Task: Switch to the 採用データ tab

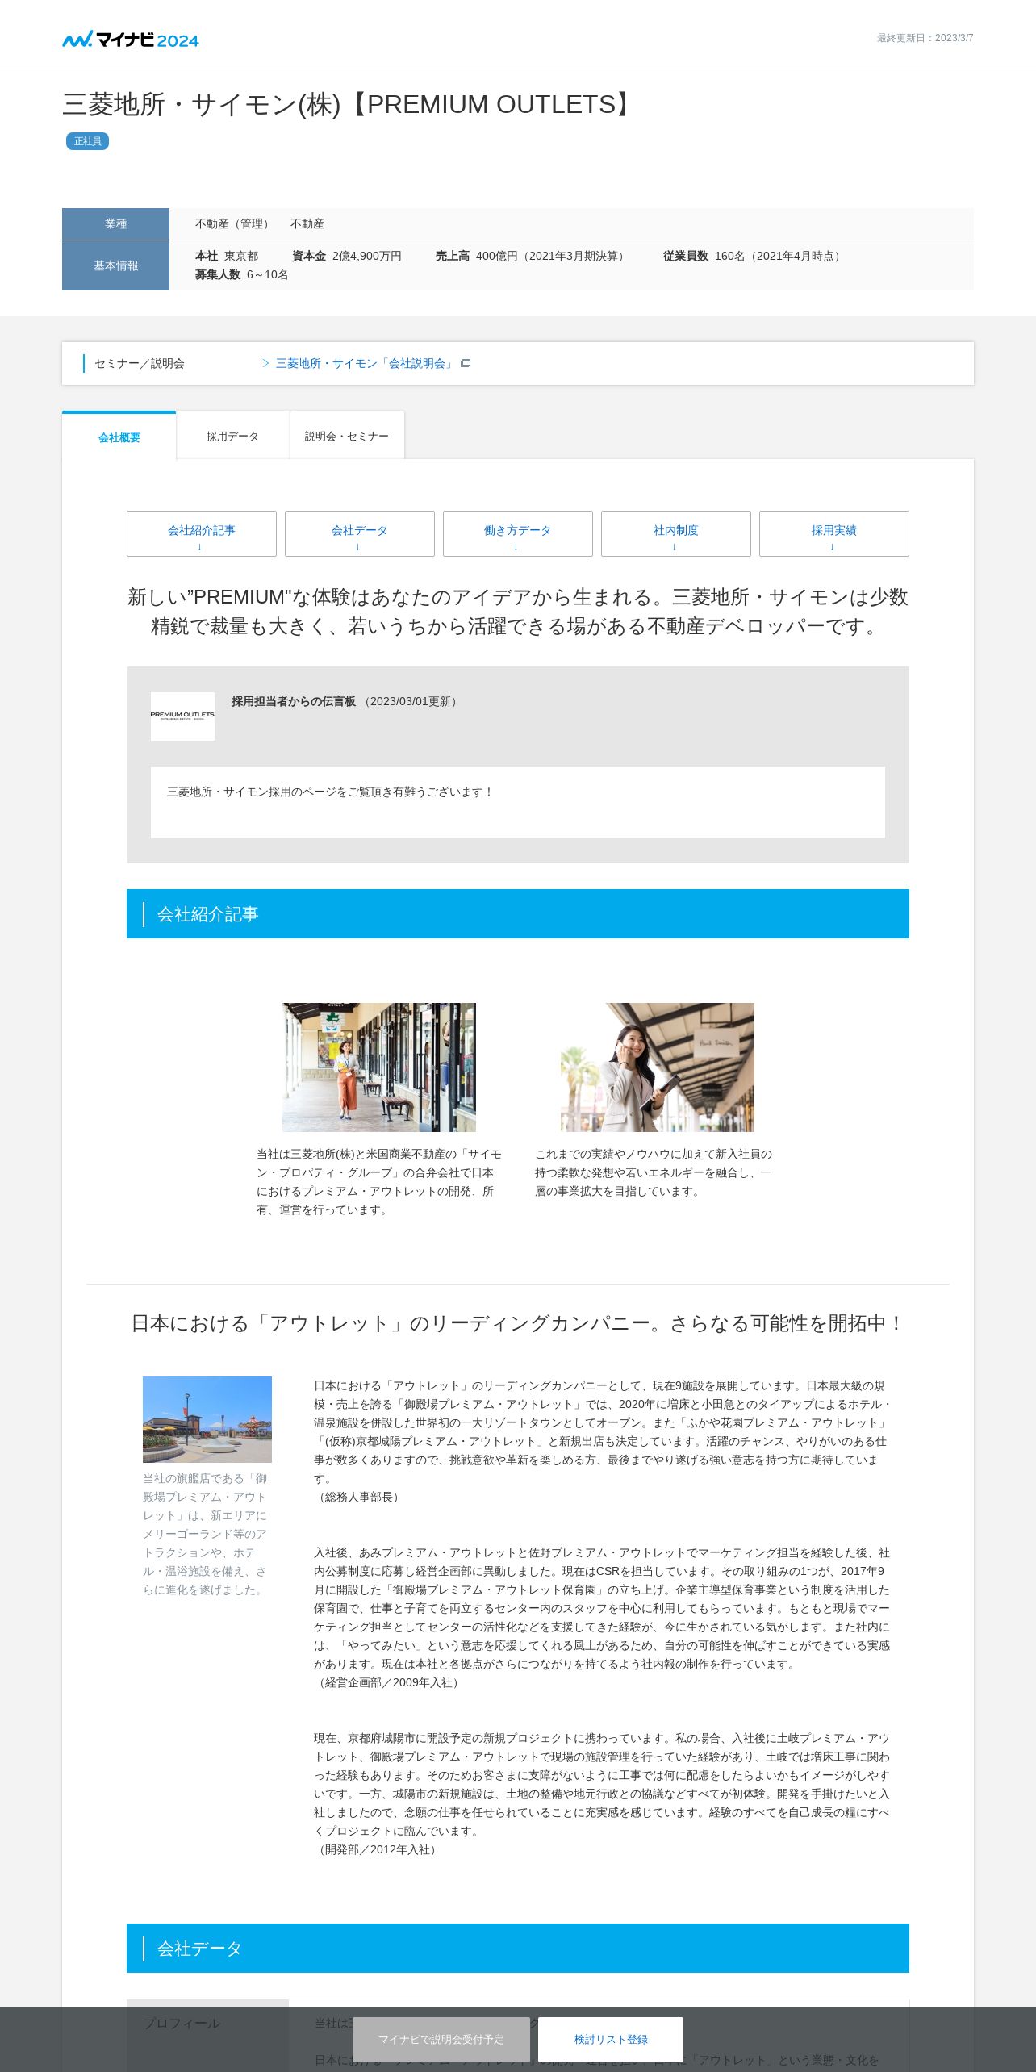Action: point(232,436)
